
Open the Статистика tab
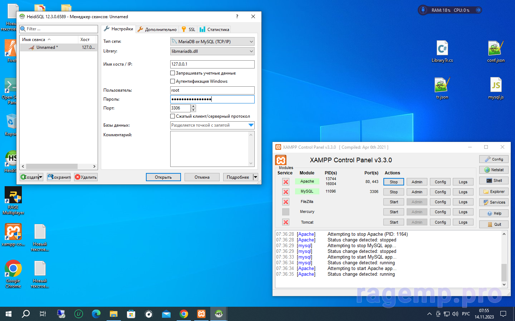(x=215, y=30)
